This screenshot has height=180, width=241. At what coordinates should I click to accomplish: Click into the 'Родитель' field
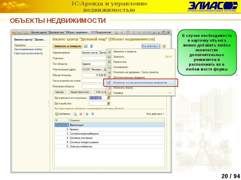(x=94, y=58)
